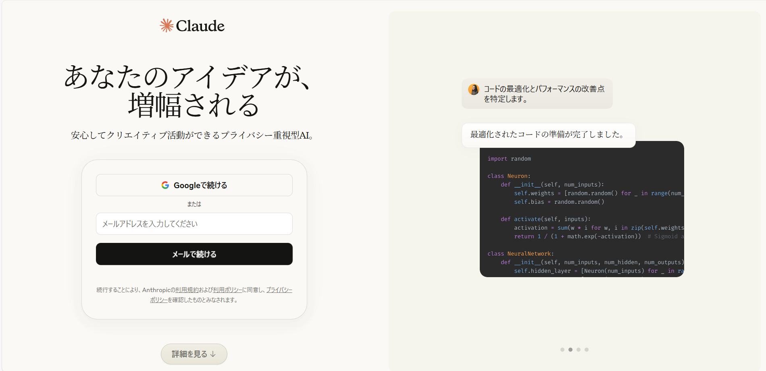Click the 'class Neuron:' code line

[x=509, y=176]
